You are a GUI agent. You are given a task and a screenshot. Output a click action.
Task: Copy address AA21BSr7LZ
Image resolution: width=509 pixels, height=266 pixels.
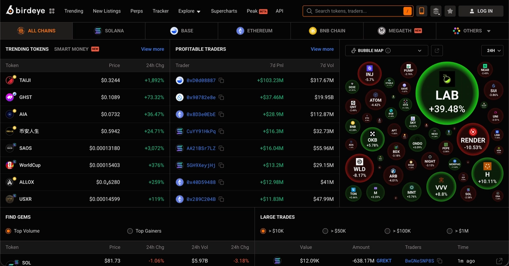(221, 148)
